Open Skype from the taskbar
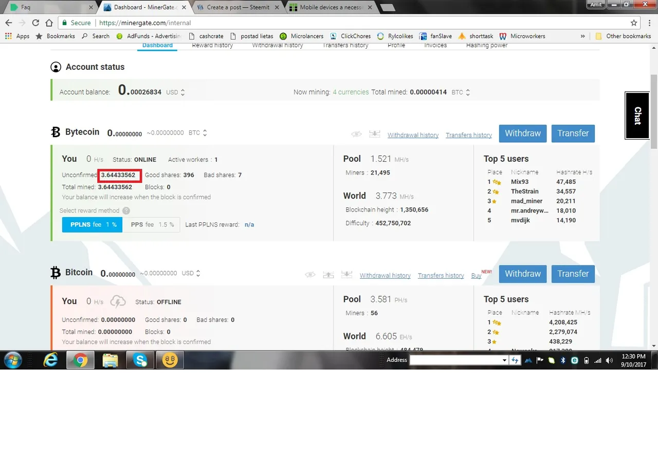The width and height of the screenshot is (658, 462). click(x=140, y=360)
